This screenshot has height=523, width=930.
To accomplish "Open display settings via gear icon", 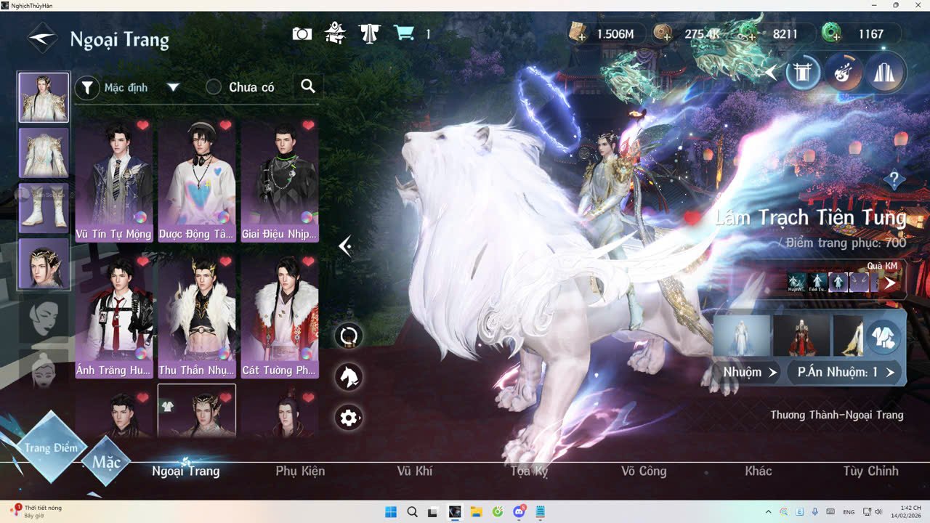I will [x=348, y=418].
